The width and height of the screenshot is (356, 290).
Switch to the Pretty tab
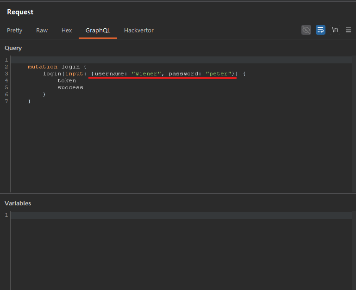pos(14,31)
